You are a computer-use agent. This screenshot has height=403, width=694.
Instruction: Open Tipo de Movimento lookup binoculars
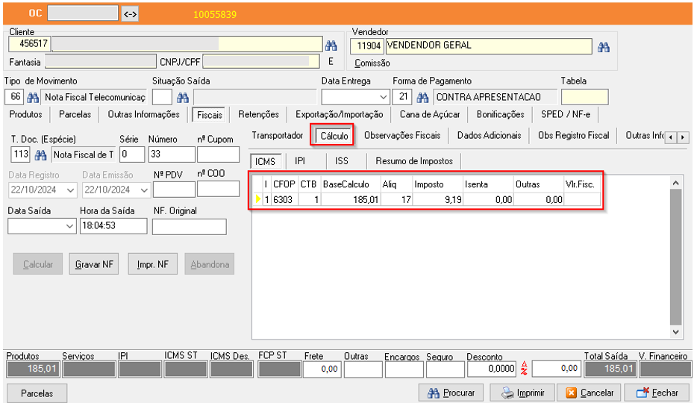tap(33, 98)
